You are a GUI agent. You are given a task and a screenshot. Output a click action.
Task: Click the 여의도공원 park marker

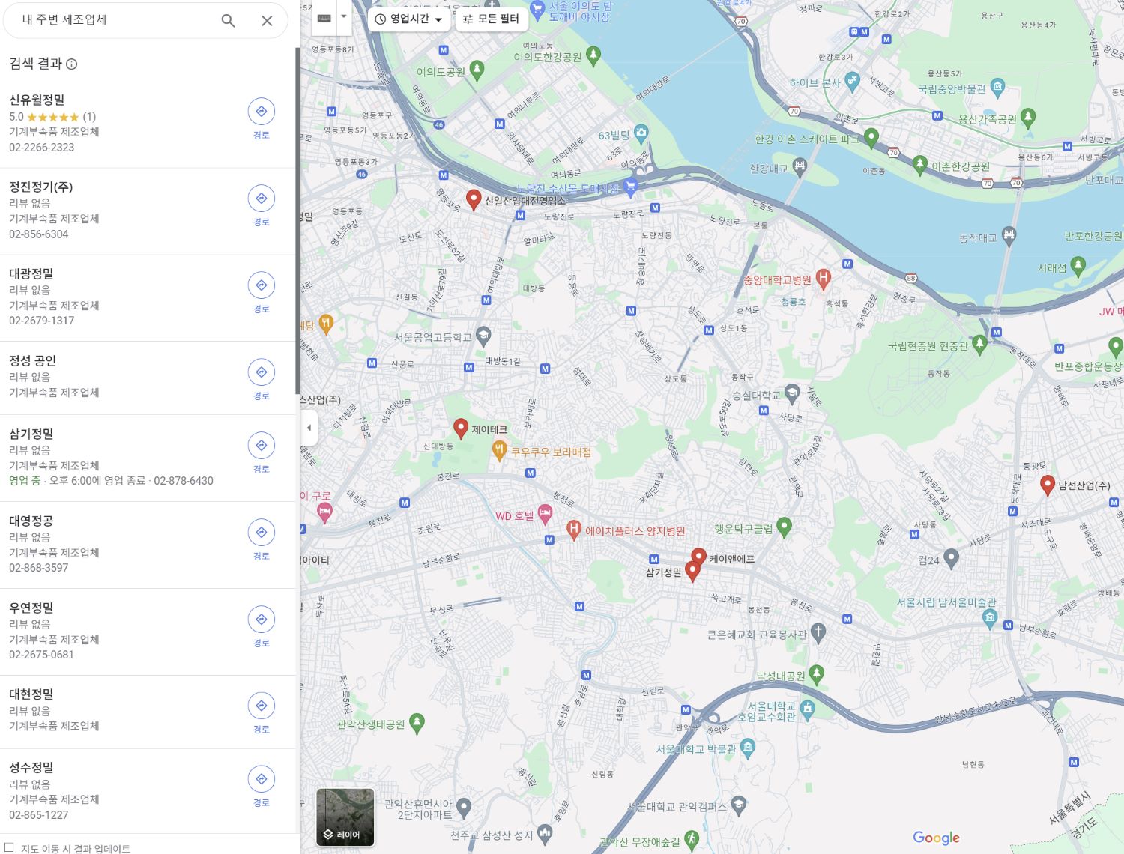(477, 71)
